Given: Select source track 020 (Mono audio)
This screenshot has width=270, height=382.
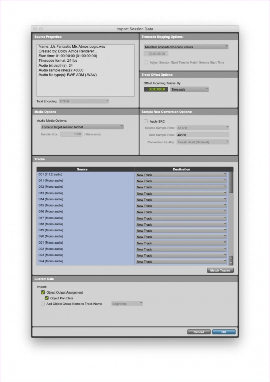Looking at the screenshot, I should coord(85,236).
